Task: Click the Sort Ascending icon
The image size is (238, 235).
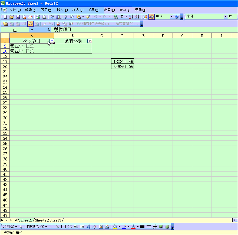Action: (x=131, y=17)
